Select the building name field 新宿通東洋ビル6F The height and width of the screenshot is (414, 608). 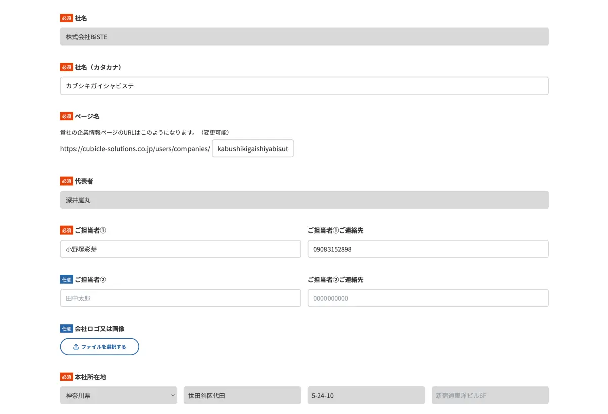490,395
